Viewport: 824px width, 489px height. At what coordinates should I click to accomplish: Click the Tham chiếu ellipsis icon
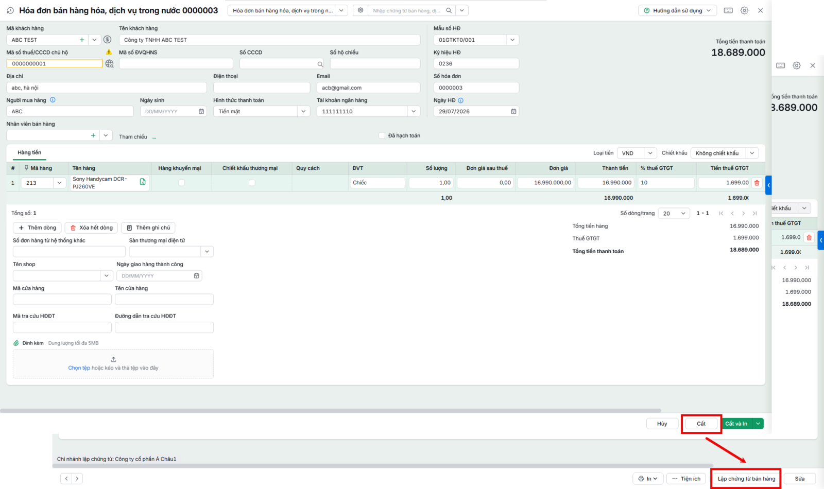[x=154, y=137]
